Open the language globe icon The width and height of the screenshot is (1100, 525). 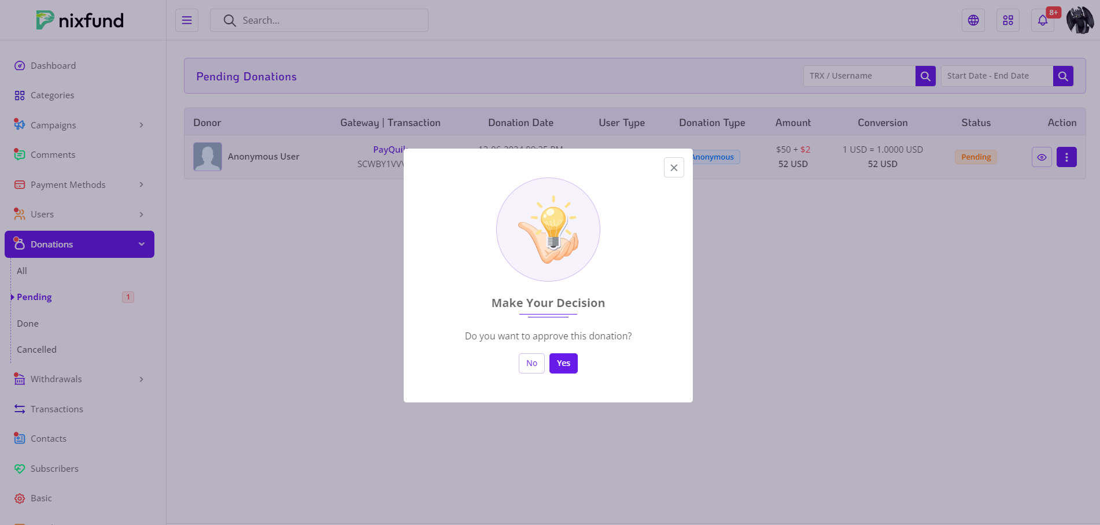(973, 20)
